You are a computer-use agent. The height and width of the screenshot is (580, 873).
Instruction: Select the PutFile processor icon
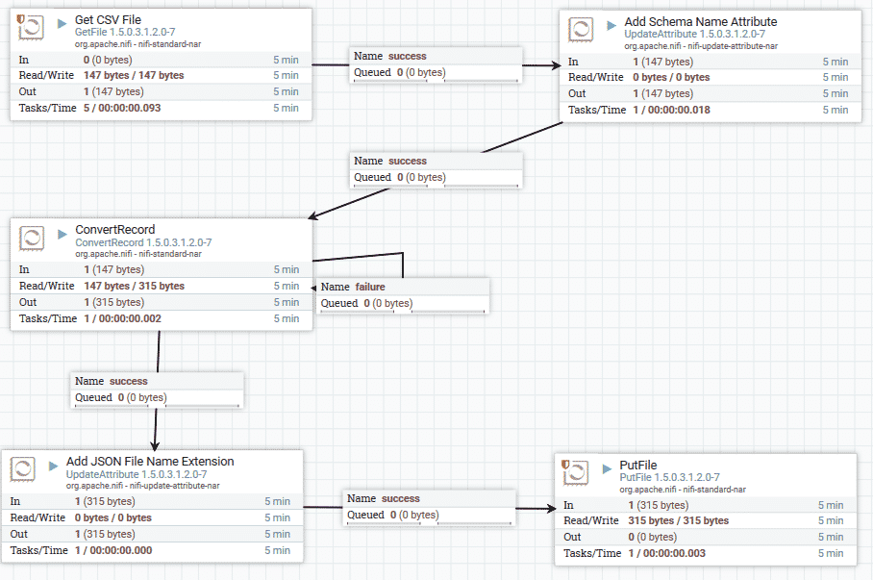click(x=576, y=472)
